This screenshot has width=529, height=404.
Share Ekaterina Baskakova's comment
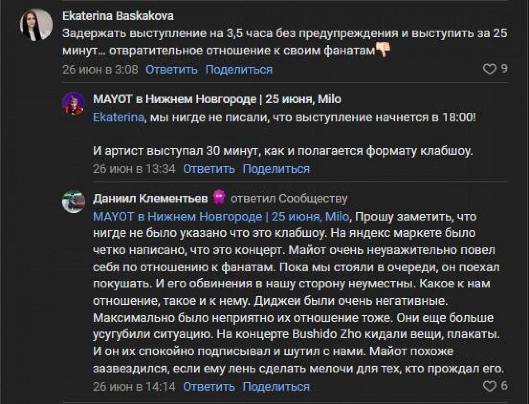tap(239, 69)
